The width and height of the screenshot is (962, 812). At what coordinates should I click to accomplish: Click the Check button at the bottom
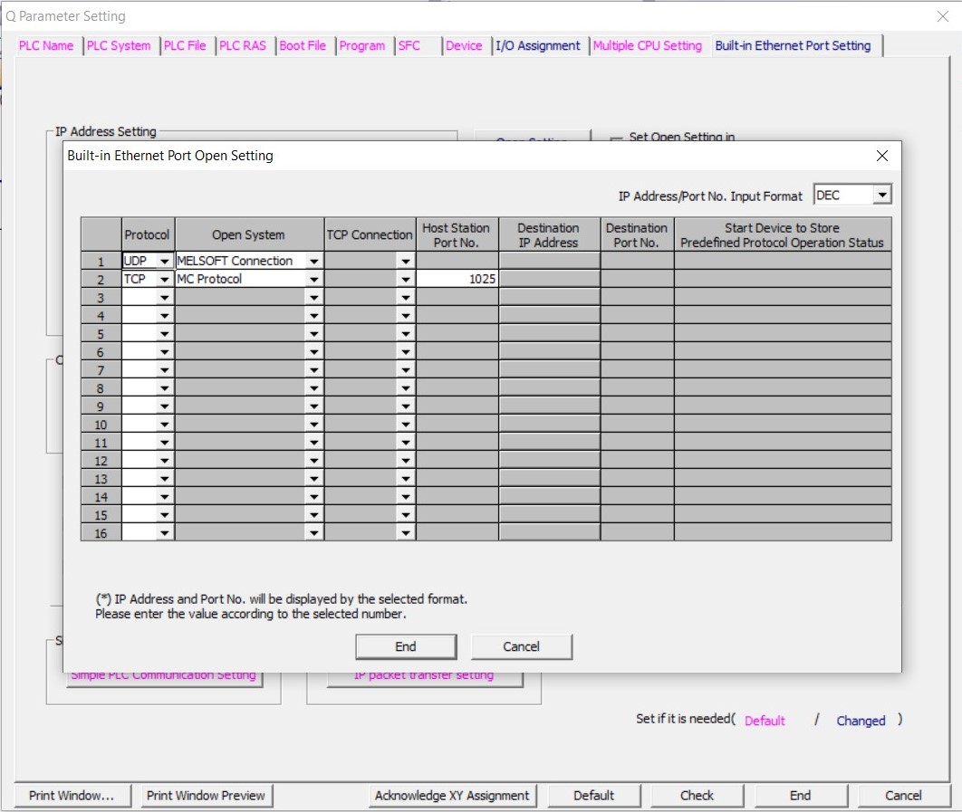[x=697, y=796]
